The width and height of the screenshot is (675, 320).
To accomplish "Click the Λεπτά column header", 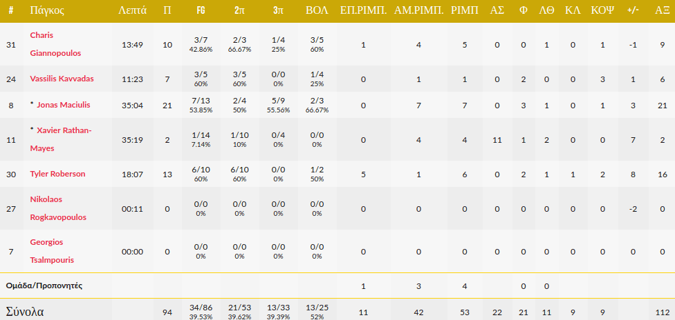I will click(132, 11).
